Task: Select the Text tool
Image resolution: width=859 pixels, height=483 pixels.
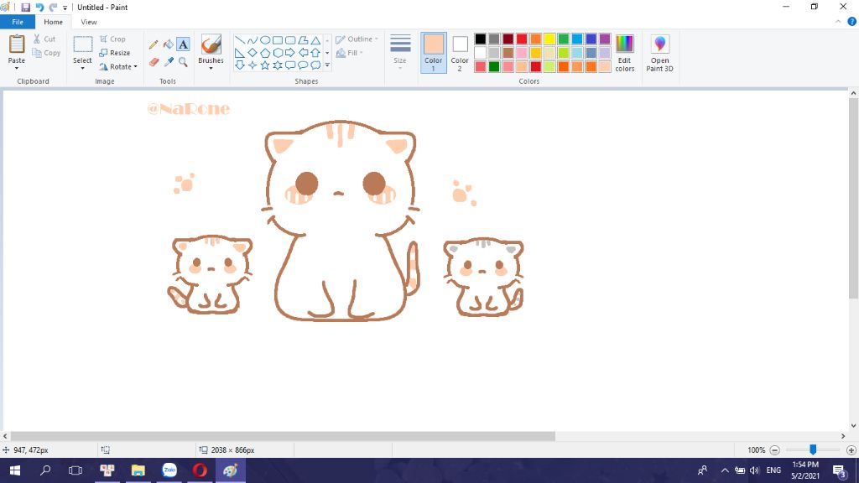Action: [183, 44]
